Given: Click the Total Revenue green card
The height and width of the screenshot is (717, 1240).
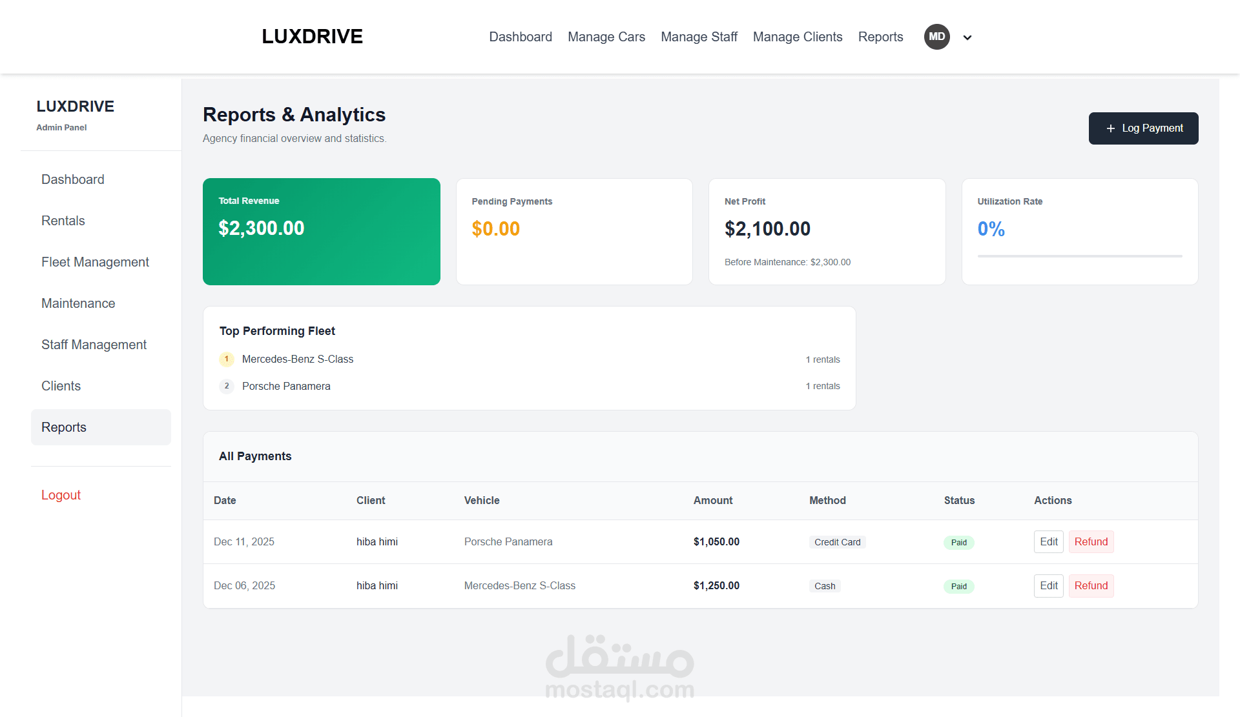Looking at the screenshot, I should pos(321,232).
